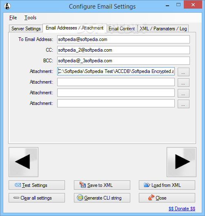
Task: Browse for the second attachment file
Action: (183, 82)
